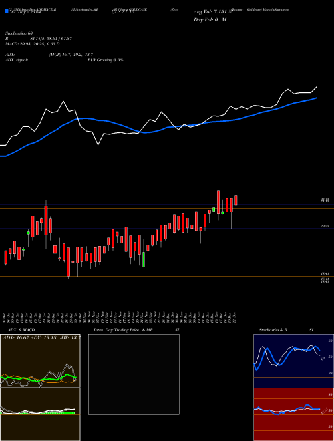
Task: Click the last red candlestick dated 22 Dec
Action: pyautogui.click(x=236, y=202)
